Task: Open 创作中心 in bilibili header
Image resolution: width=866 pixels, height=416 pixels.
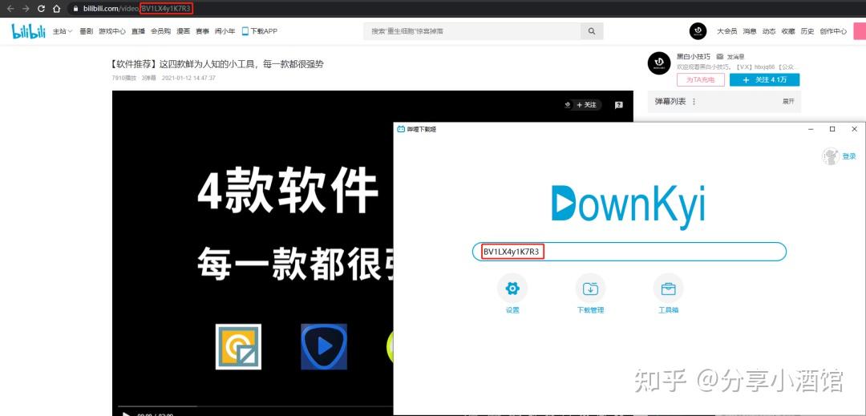Action: 833,31
